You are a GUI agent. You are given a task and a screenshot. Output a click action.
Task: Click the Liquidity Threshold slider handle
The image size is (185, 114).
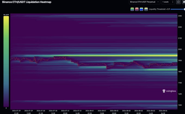coord(184,9)
